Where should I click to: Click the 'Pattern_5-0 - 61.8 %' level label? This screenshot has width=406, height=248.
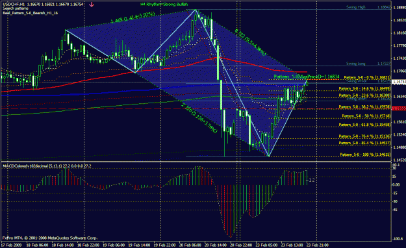pos(364,125)
